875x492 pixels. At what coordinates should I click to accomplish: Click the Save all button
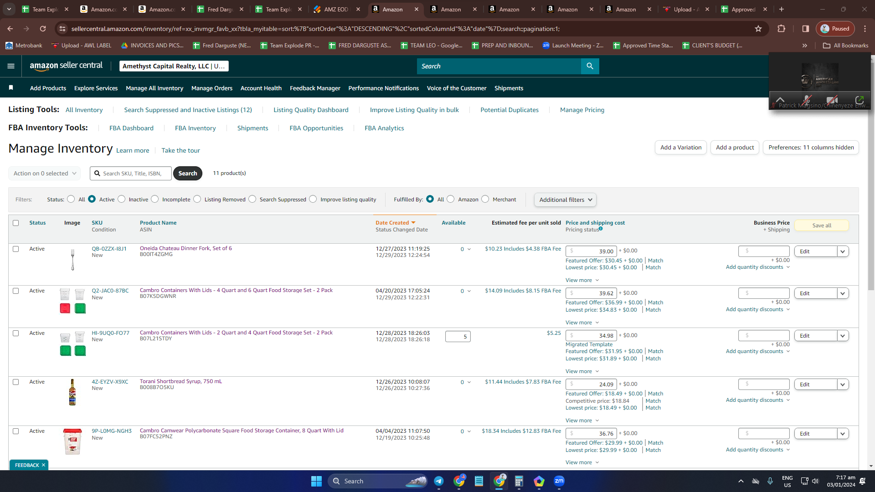[822, 225]
